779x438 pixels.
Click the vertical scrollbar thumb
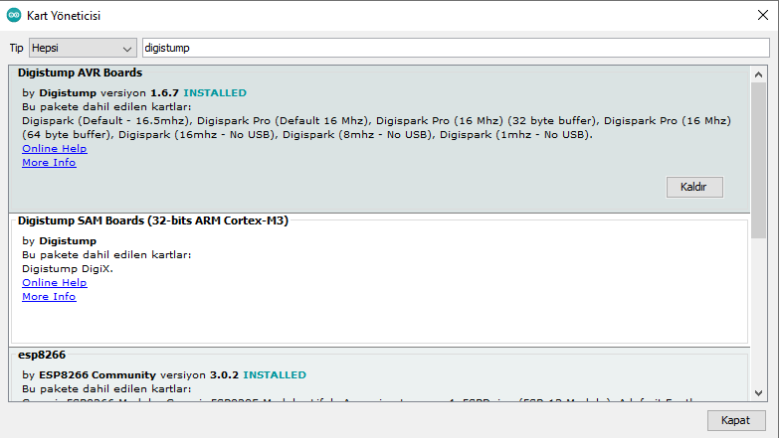759,159
